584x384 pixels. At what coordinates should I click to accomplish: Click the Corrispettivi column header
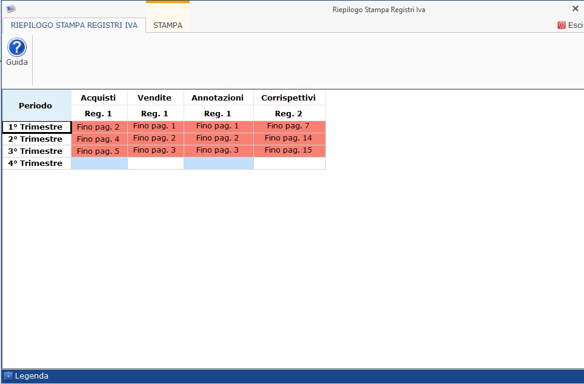[289, 98]
